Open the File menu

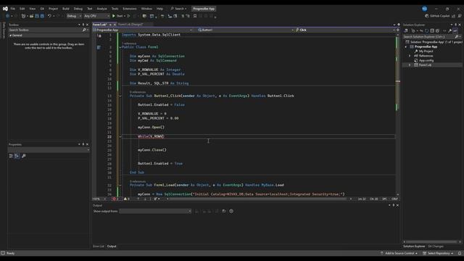pyautogui.click(x=13, y=9)
